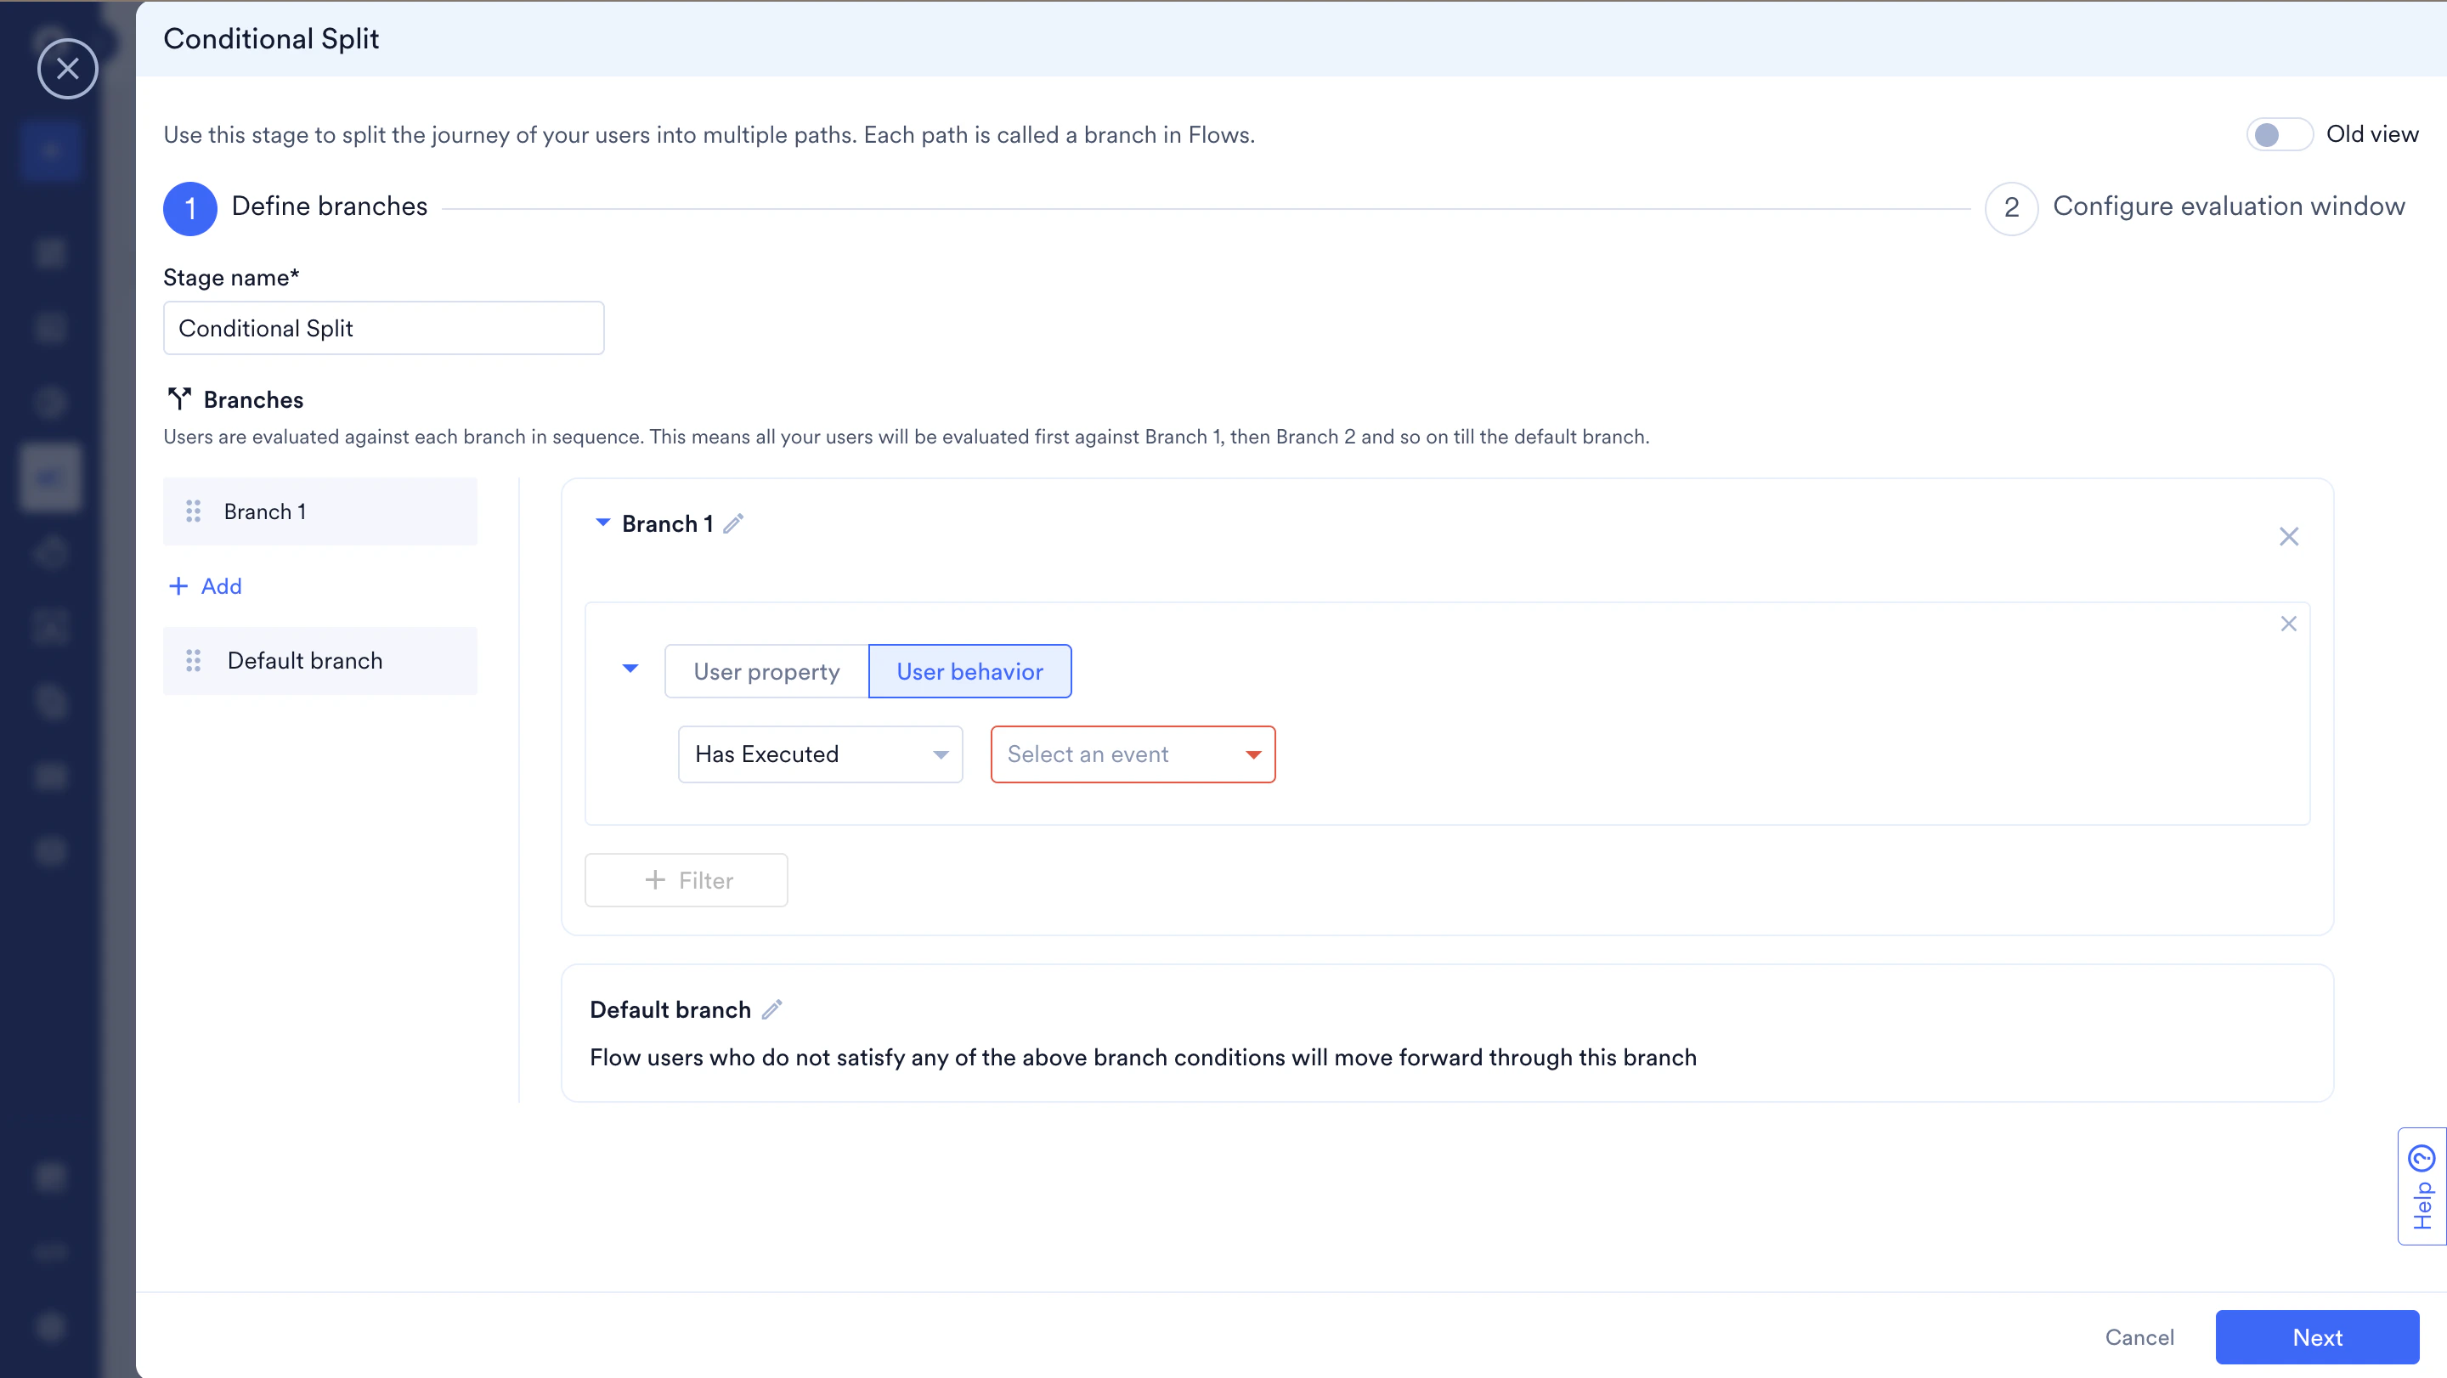Viewport: 2447px width, 1378px height.
Task: Add a new branch with the Add link
Action: point(204,585)
